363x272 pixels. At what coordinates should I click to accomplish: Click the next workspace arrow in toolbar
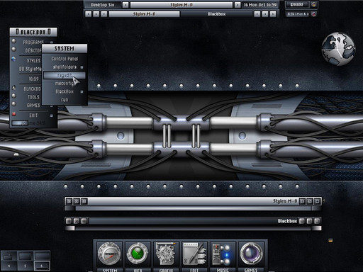(x=238, y=5)
